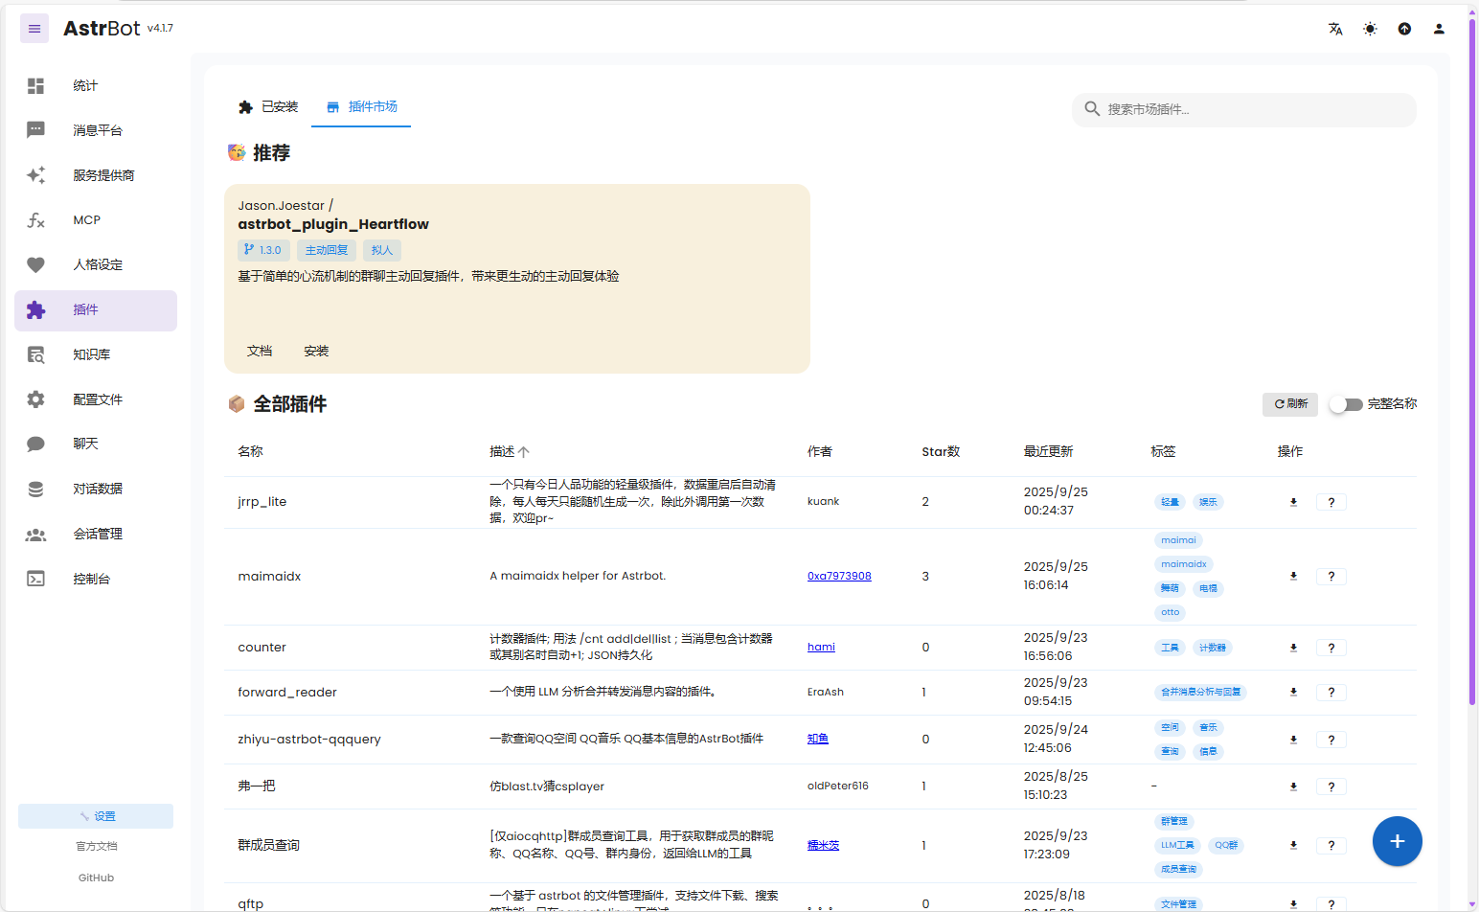Viewport: 1479px width, 912px height.
Task: Click the language translate icon in the top bar
Action: pos(1335,29)
